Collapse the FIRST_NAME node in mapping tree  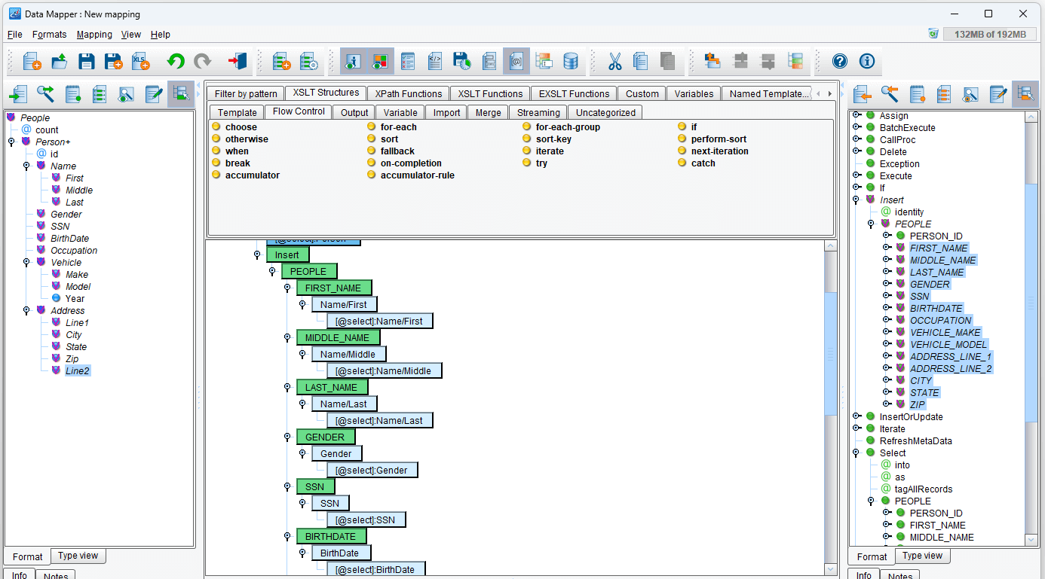pyautogui.click(x=287, y=288)
